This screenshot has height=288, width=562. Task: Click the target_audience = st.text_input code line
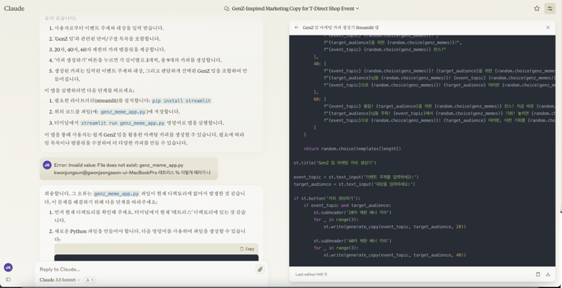[354, 184]
